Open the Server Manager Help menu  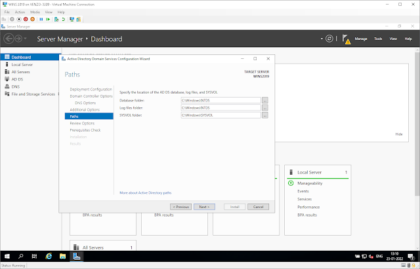coord(408,39)
